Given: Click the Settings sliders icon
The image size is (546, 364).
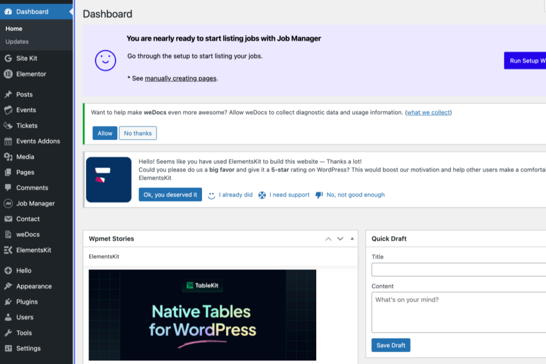Looking at the screenshot, I should pyautogui.click(x=8, y=349).
